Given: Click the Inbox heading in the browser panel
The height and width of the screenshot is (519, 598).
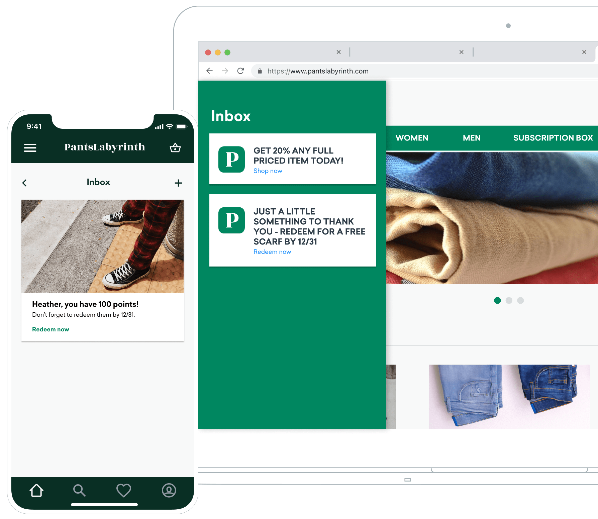Looking at the screenshot, I should tap(231, 116).
